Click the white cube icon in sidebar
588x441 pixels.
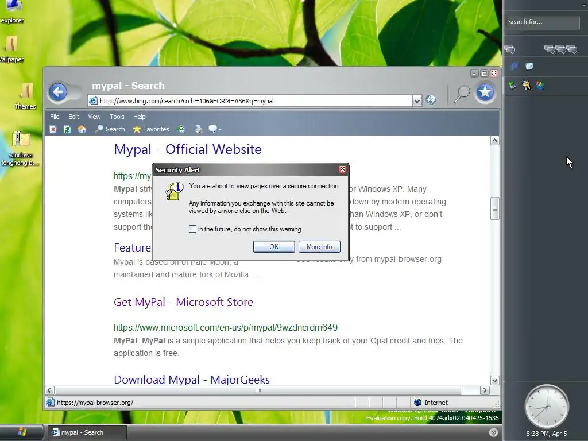[529, 66]
